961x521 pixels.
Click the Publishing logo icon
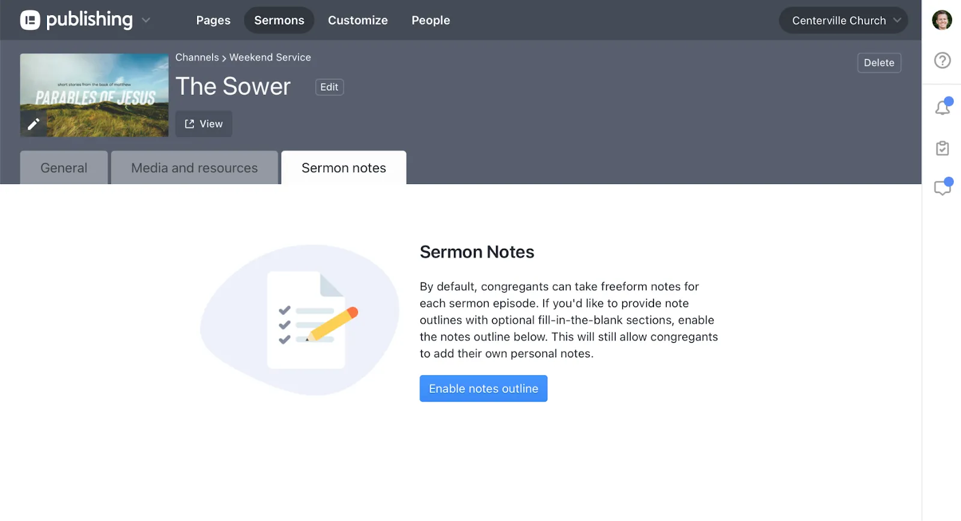coord(30,20)
